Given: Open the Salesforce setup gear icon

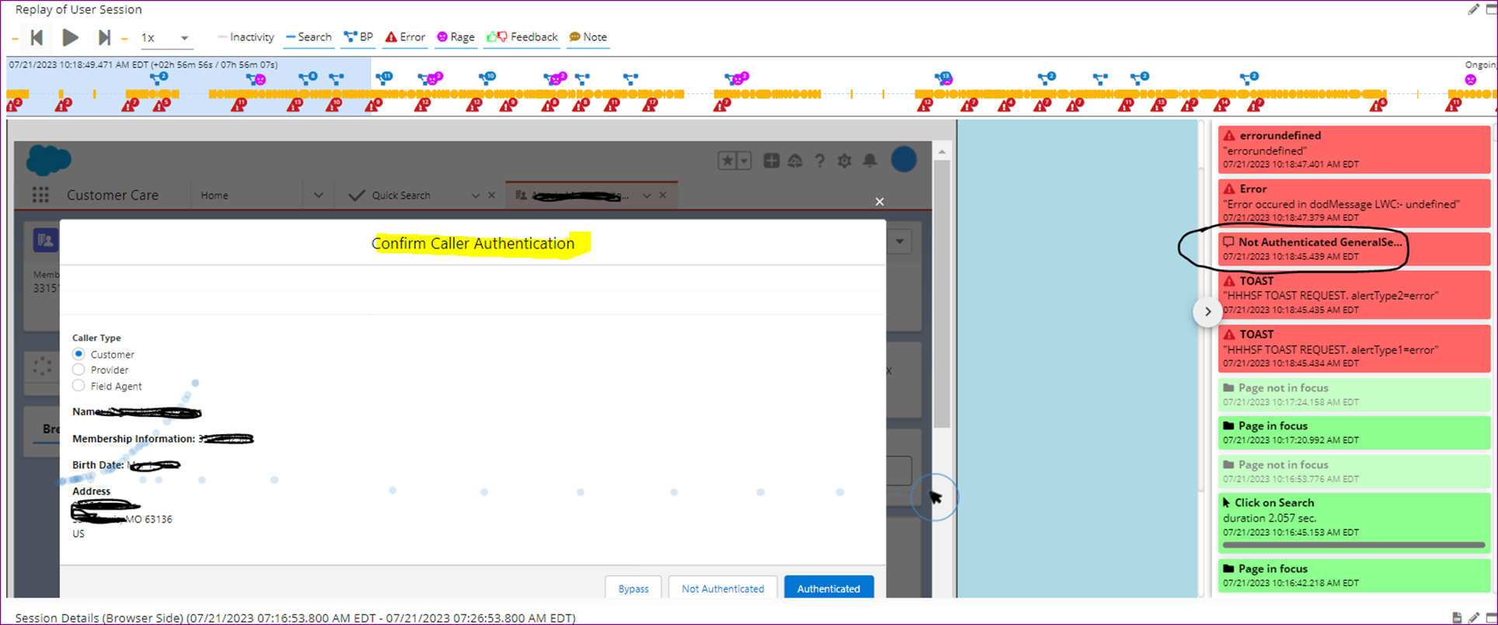Looking at the screenshot, I should (x=845, y=161).
